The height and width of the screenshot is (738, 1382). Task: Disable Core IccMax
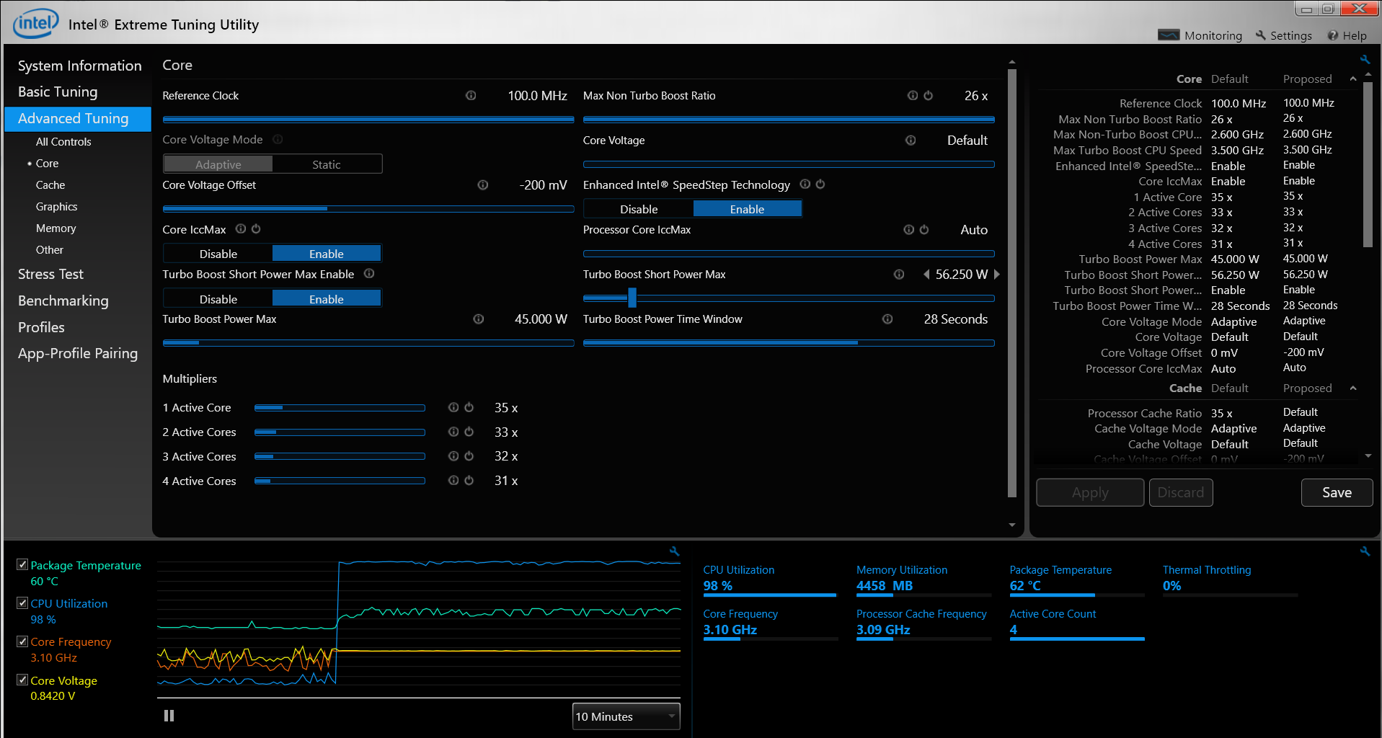(x=218, y=254)
